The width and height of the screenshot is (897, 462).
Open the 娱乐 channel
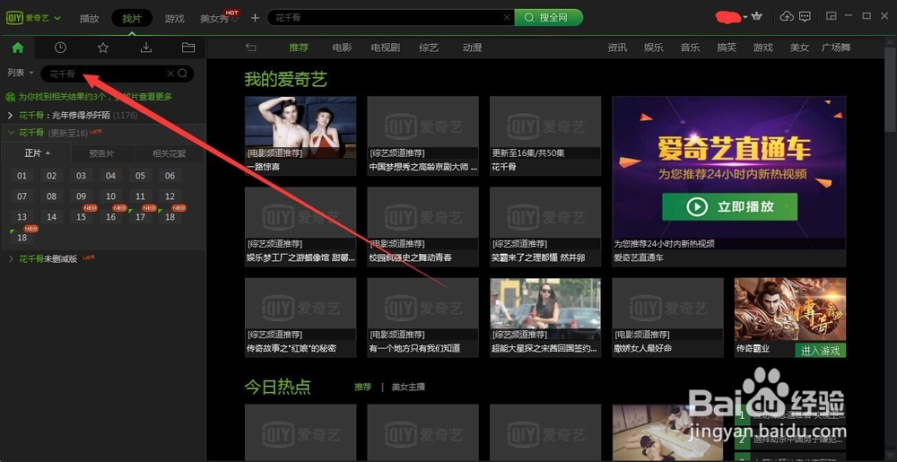coord(653,48)
